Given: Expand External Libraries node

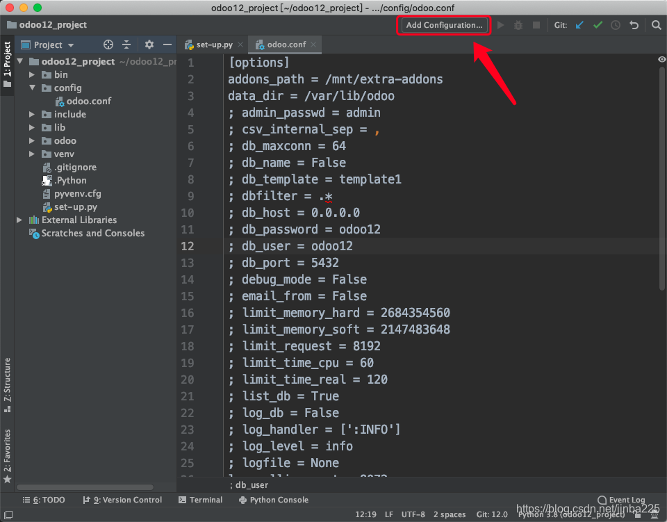Looking at the screenshot, I should pos(19,220).
